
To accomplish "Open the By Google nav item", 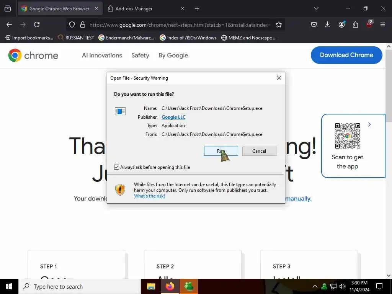I will tap(173, 55).
